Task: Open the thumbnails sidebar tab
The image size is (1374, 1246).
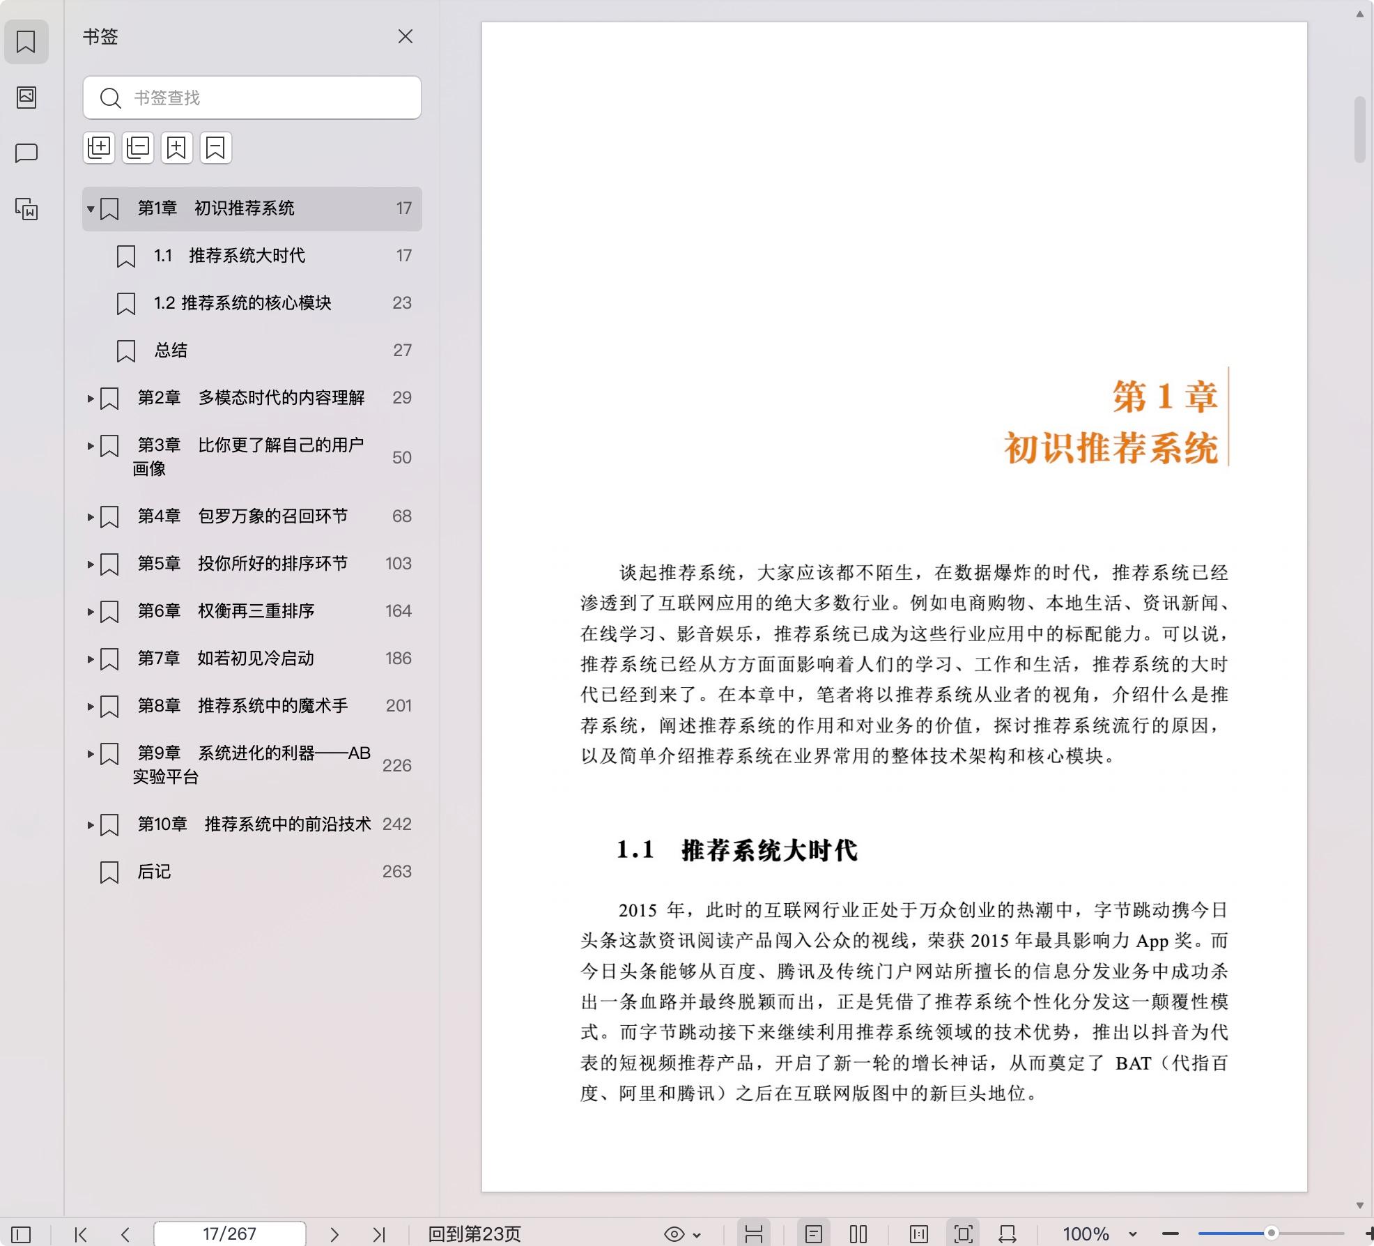Action: click(x=26, y=97)
